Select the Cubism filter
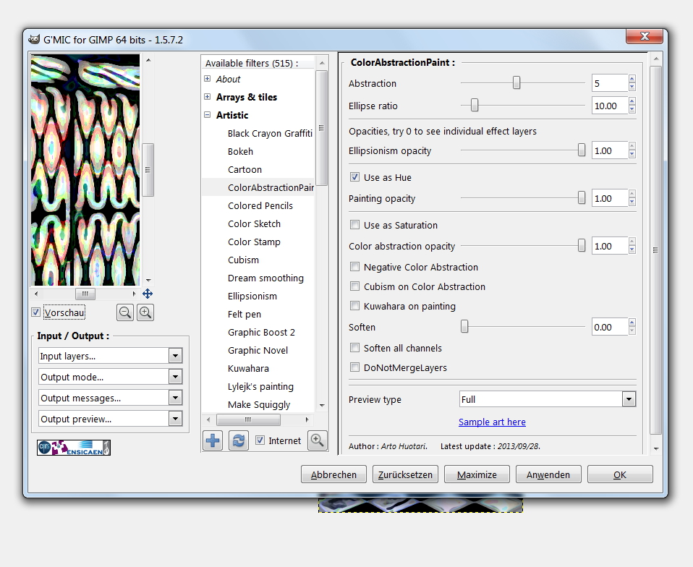Viewport: 693px width, 567px height. [244, 260]
